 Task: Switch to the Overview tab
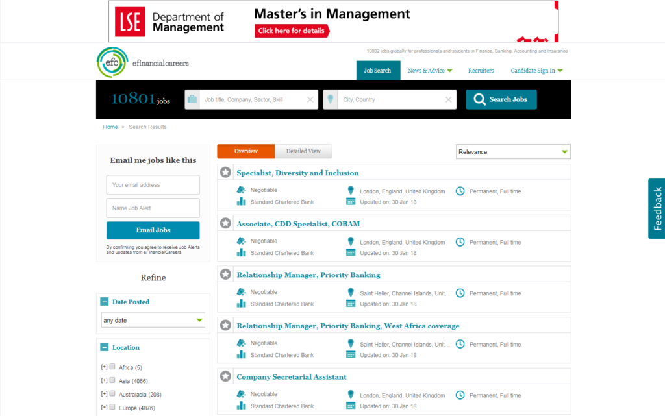[x=246, y=151]
